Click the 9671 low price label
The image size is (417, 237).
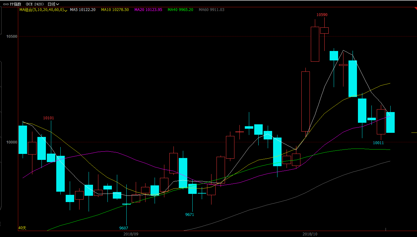[189, 215]
